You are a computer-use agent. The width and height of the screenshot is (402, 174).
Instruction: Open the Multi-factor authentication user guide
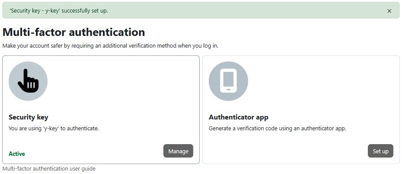tap(49, 168)
